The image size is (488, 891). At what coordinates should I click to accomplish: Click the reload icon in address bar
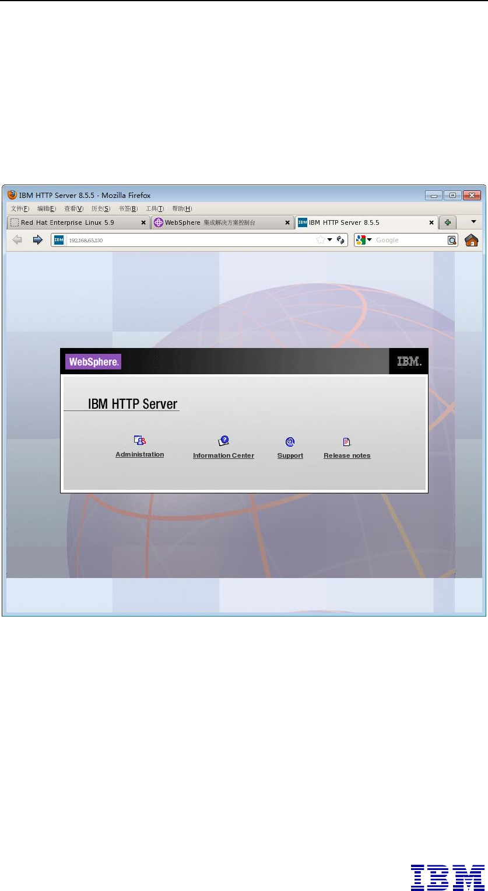(x=340, y=240)
